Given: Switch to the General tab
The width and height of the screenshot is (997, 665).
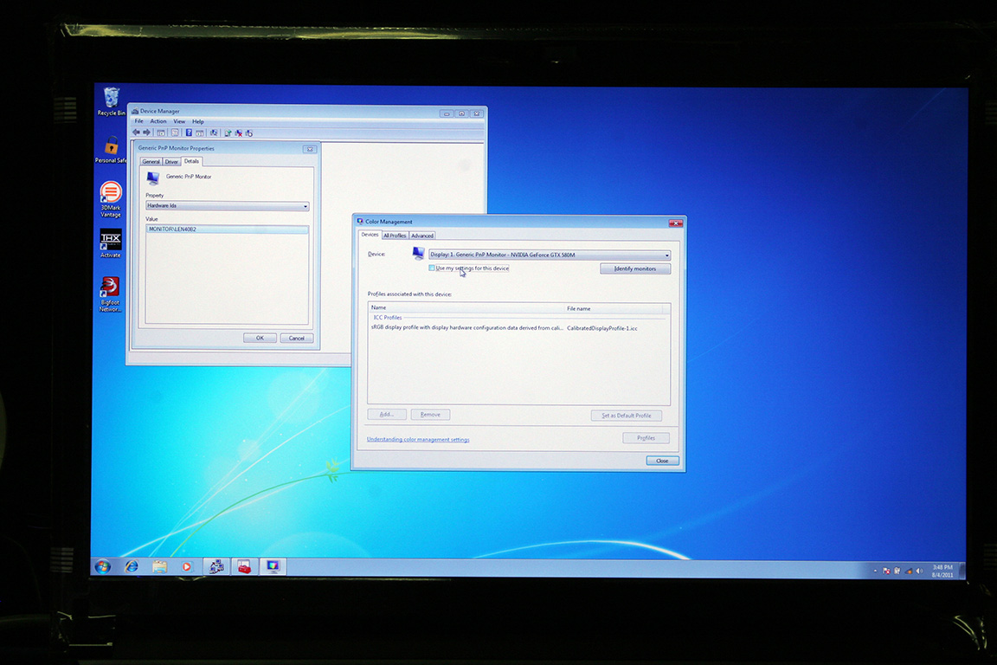Looking at the screenshot, I should 151,162.
